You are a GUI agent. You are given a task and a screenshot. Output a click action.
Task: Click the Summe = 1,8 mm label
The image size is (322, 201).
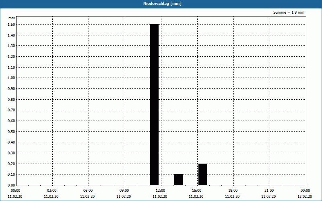point(289,12)
